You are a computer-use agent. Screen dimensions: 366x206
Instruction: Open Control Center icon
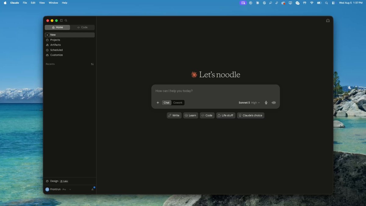[333, 3]
